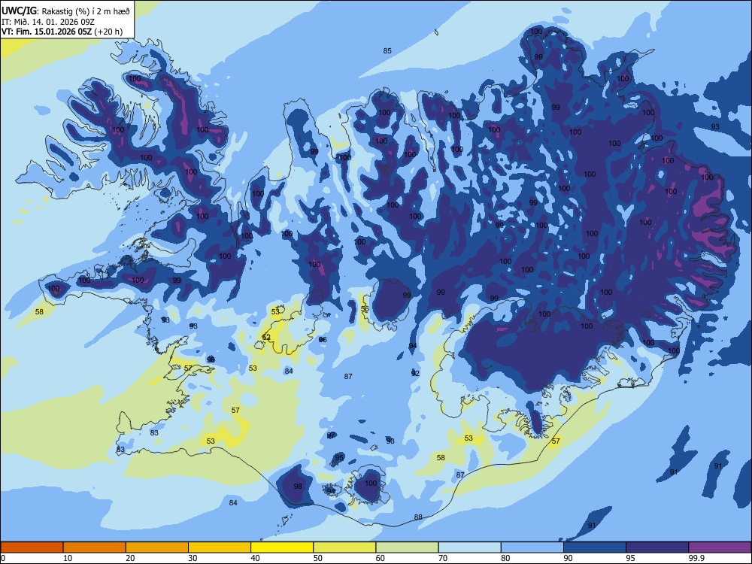Screen dimensions: 752x564
Task: Click the '99.9' legend scale label
Action: coord(696,558)
